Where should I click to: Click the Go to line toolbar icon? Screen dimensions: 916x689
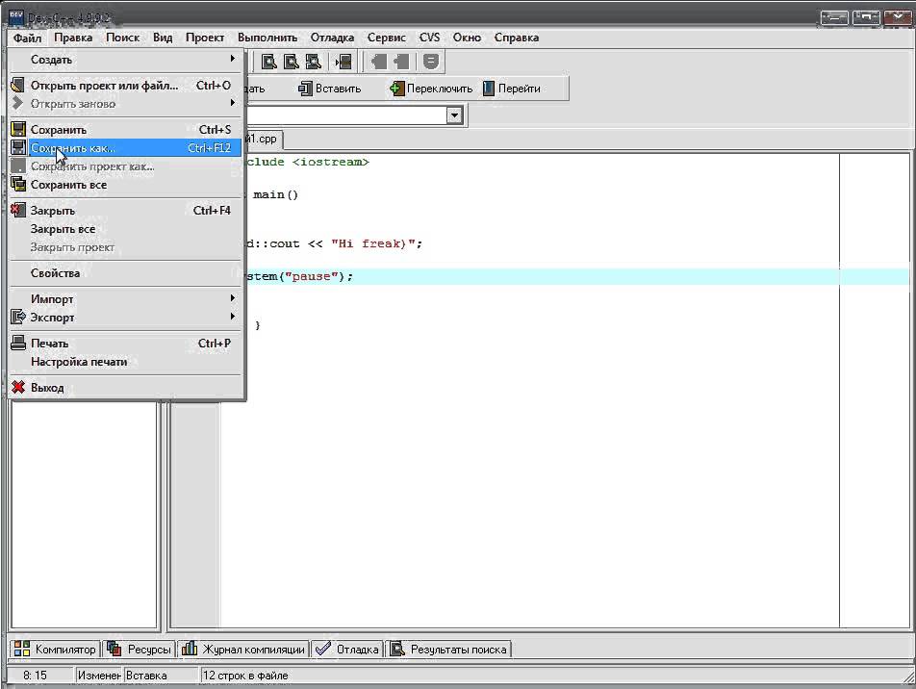point(343,62)
